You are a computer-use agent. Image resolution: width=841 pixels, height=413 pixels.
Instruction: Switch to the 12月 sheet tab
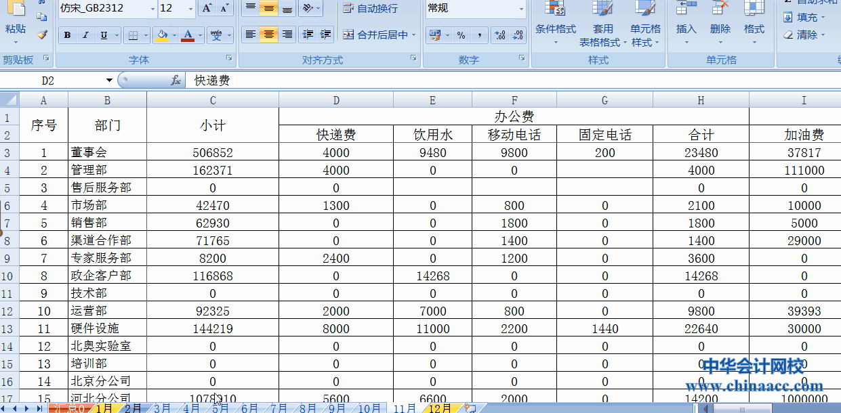tap(440, 408)
